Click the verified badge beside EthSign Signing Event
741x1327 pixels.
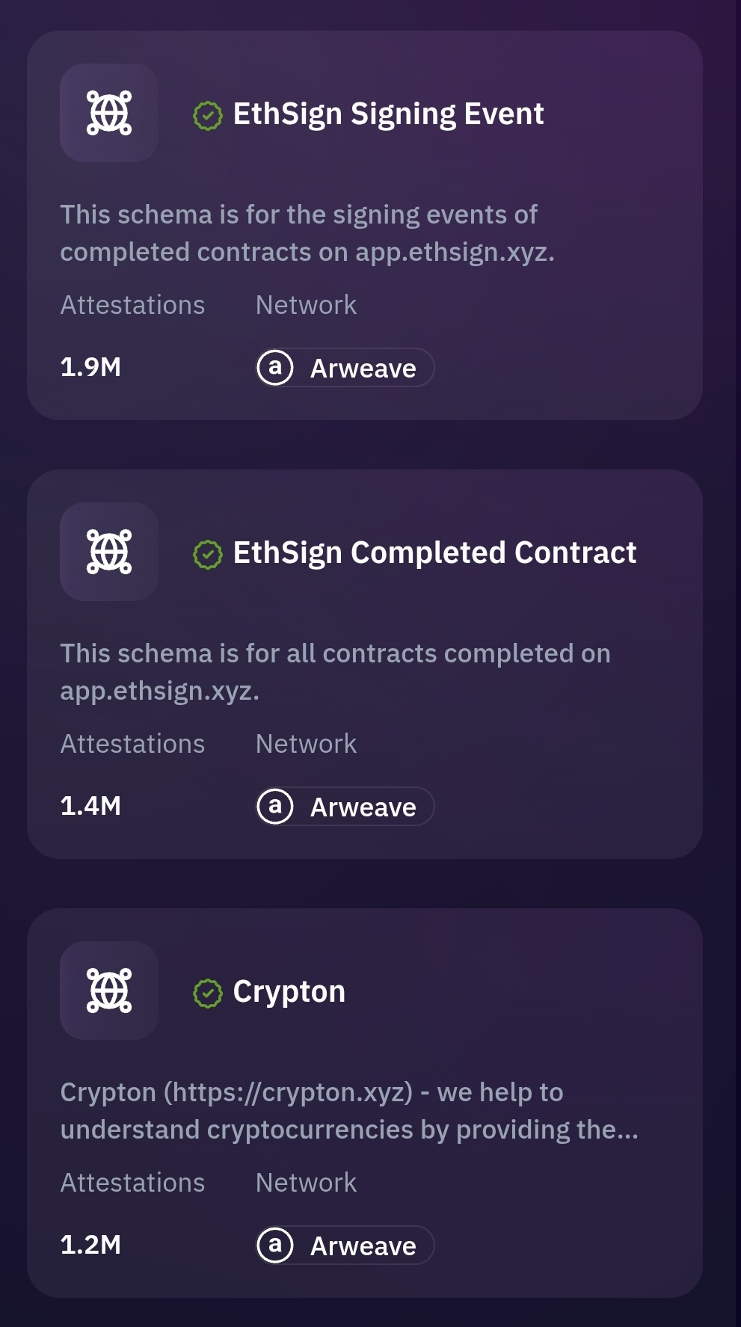207,115
